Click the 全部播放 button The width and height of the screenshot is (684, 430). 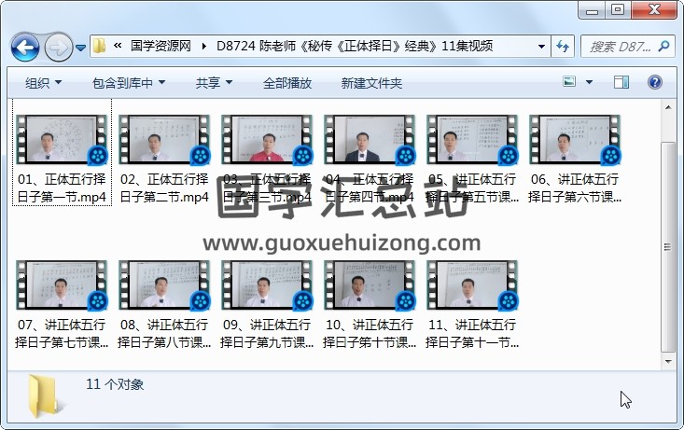(x=287, y=83)
